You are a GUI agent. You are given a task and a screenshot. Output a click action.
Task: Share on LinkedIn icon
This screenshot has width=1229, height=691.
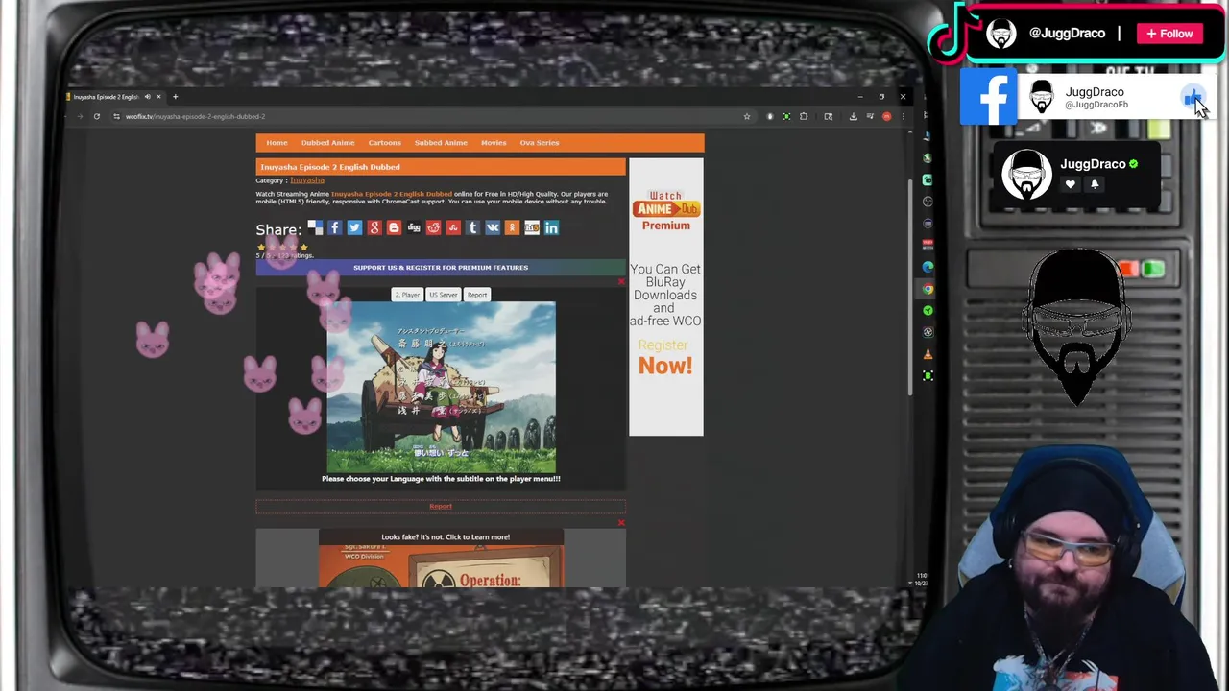tap(551, 227)
